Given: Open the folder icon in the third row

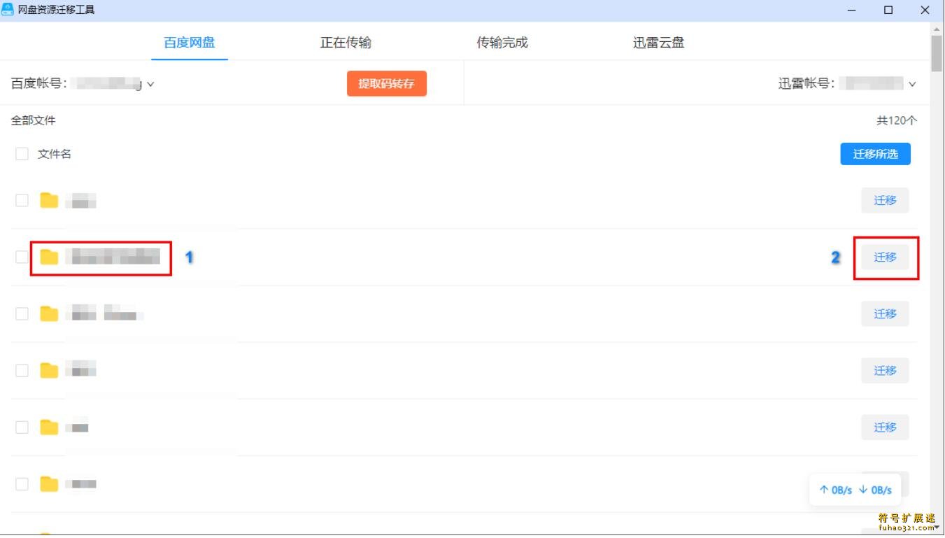Looking at the screenshot, I should click(49, 314).
